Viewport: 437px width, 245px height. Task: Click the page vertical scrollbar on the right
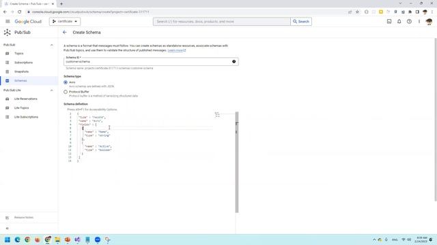(436, 120)
